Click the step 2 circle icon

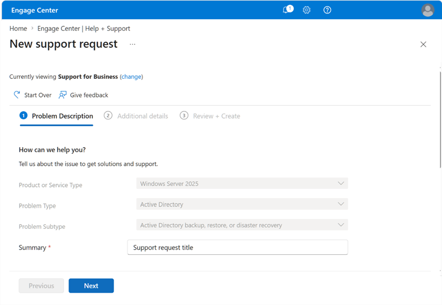tap(108, 116)
